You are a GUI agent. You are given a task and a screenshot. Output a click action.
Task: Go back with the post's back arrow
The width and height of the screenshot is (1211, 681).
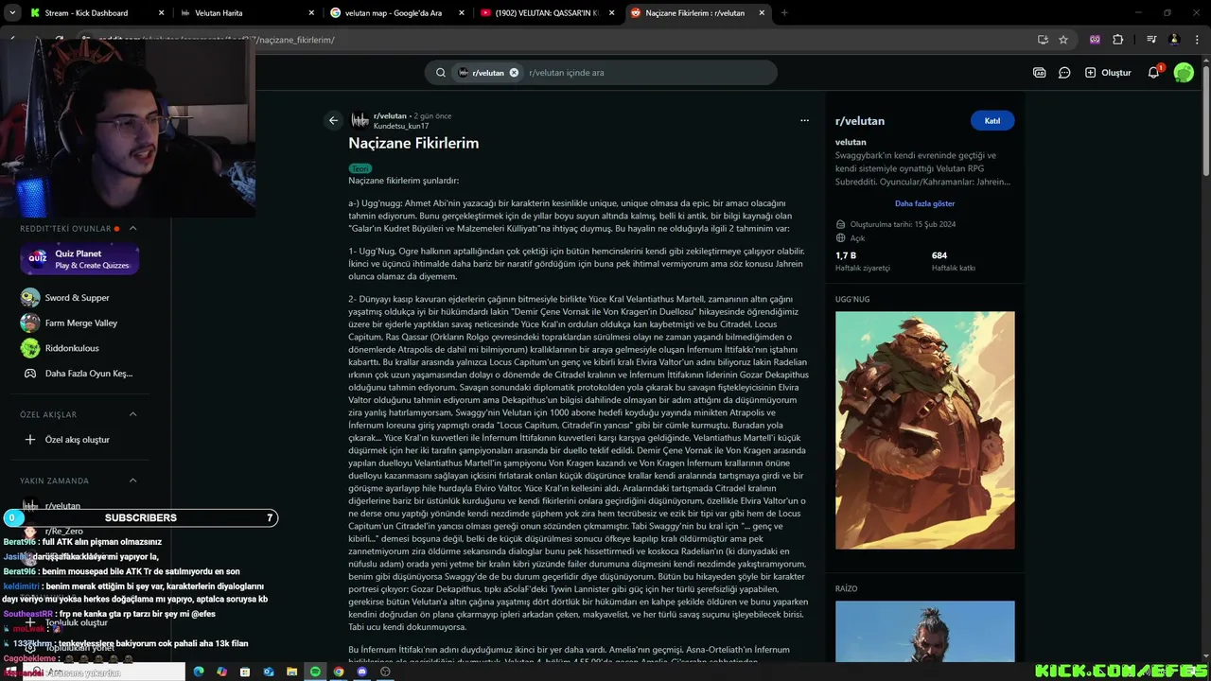point(333,120)
